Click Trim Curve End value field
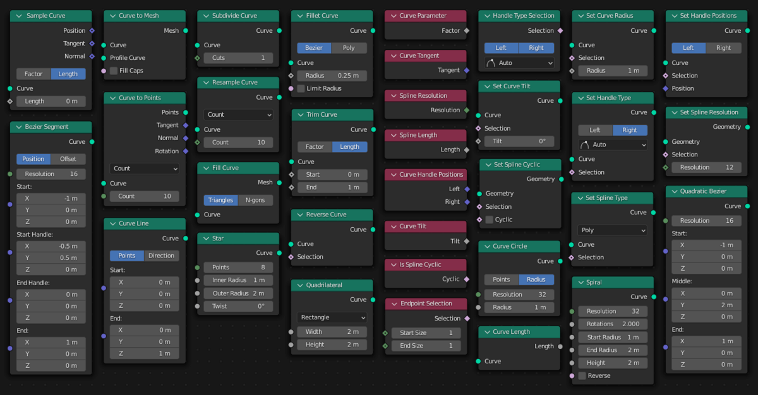The height and width of the screenshot is (395, 758). [x=332, y=187]
